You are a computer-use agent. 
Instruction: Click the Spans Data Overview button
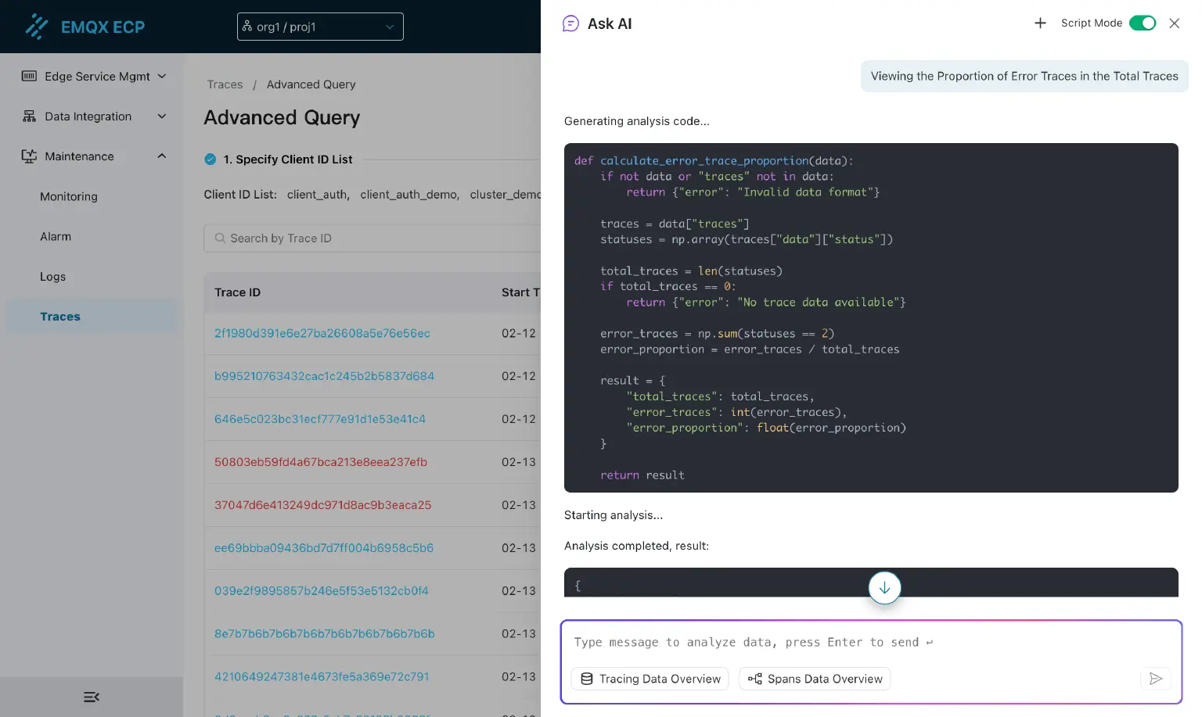click(815, 679)
